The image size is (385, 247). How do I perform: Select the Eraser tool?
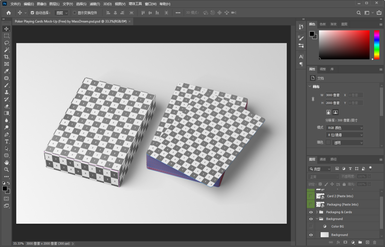tap(6, 106)
